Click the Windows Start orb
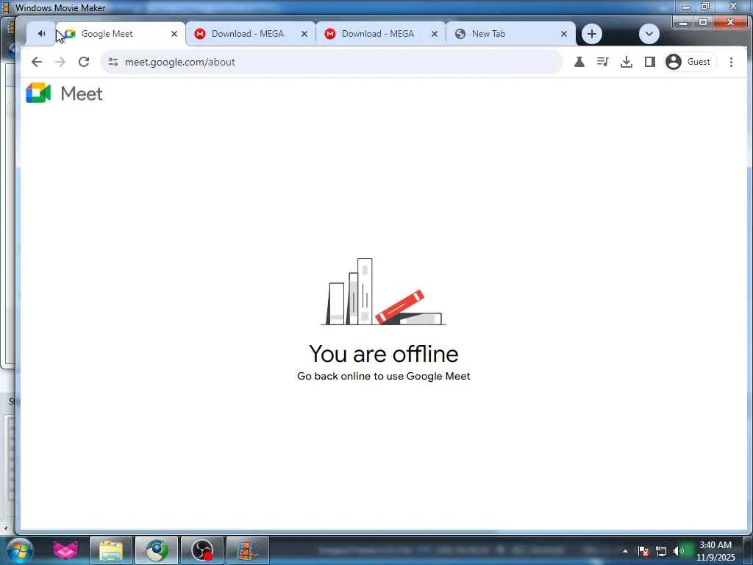The width and height of the screenshot is (753, 565). pyautogui.click(x=19, y=550)
